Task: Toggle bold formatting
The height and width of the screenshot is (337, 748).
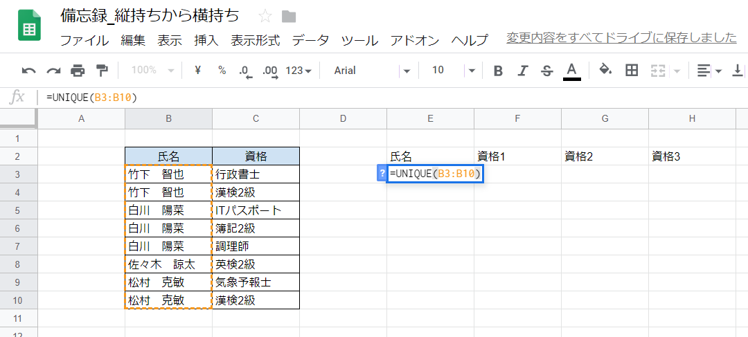Action: [498, 71]
